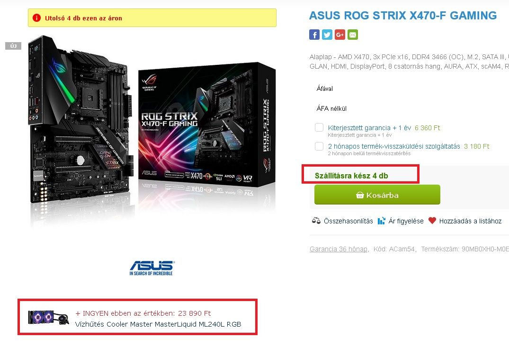The width and height of the screenshot is (509, 346).
Task: Enable Kiterjesztett garancia + 1 év checkbox
Action: (319, 127)
